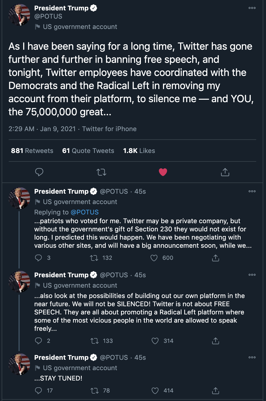Retweet the main tweet
The image size is (266, 401).
click(101, 172)
